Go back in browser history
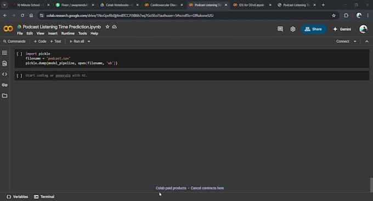Image resolution: width=373 pixels, height=201 pixels. point(5,15)
